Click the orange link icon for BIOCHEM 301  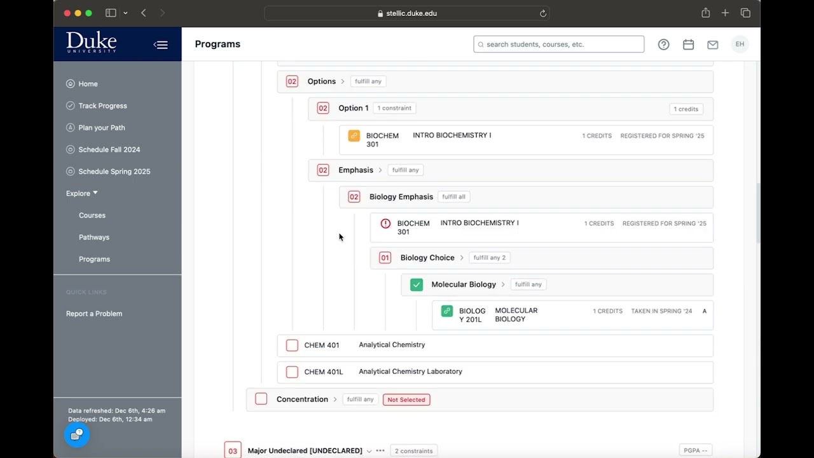click(354, 135)
